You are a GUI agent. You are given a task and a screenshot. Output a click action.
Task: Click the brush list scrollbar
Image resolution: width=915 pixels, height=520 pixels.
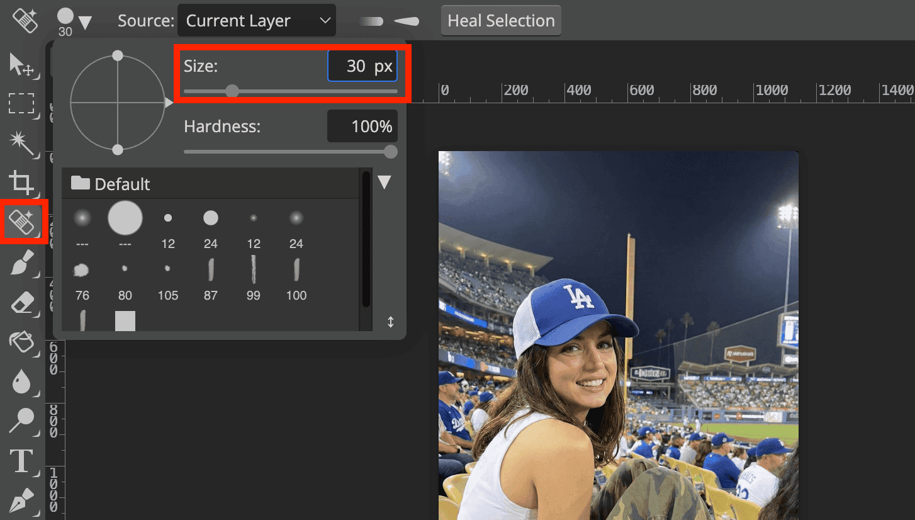point(366,239)
